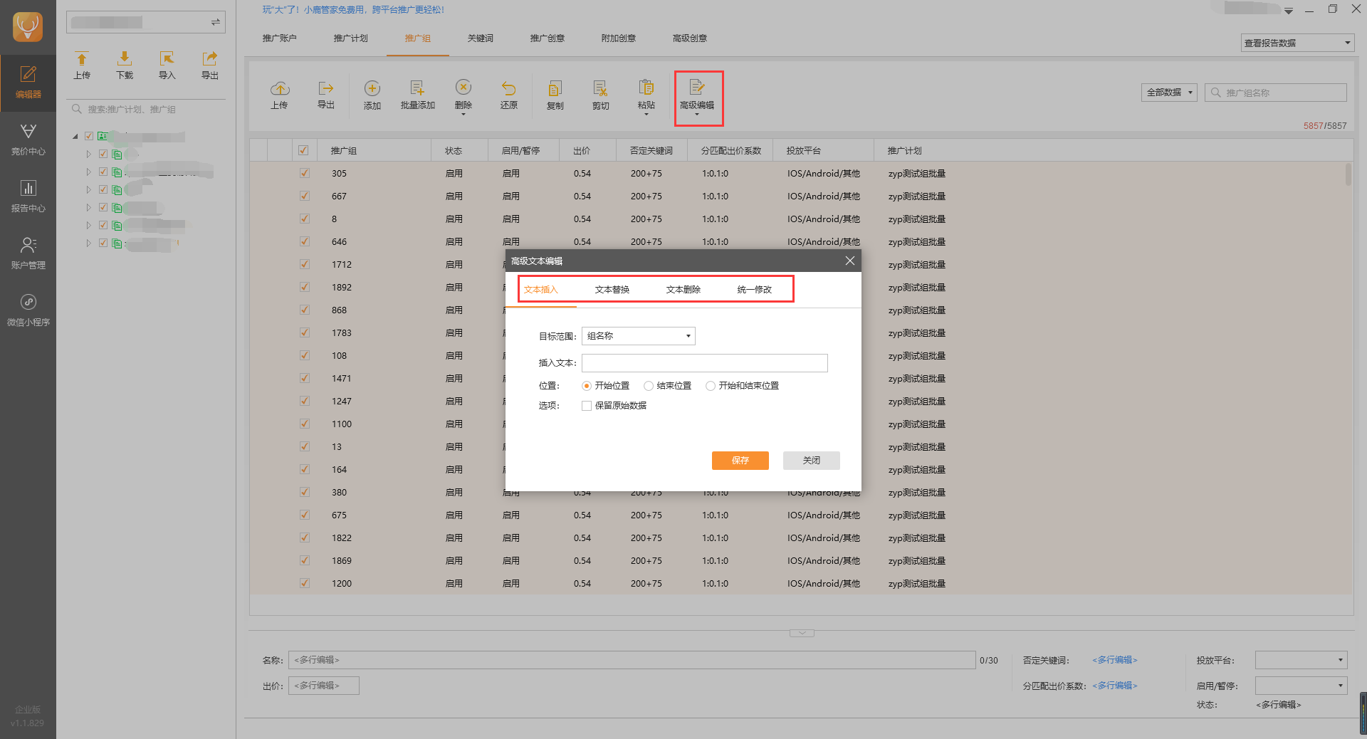Screen dimensions: 1367x739
Task: Open the title bar dropdown menu arrow
Action: (1289, 11)
